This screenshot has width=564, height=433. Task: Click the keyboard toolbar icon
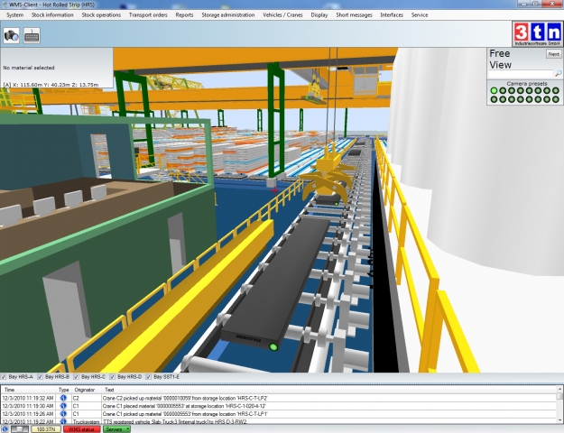click(32, 35)
